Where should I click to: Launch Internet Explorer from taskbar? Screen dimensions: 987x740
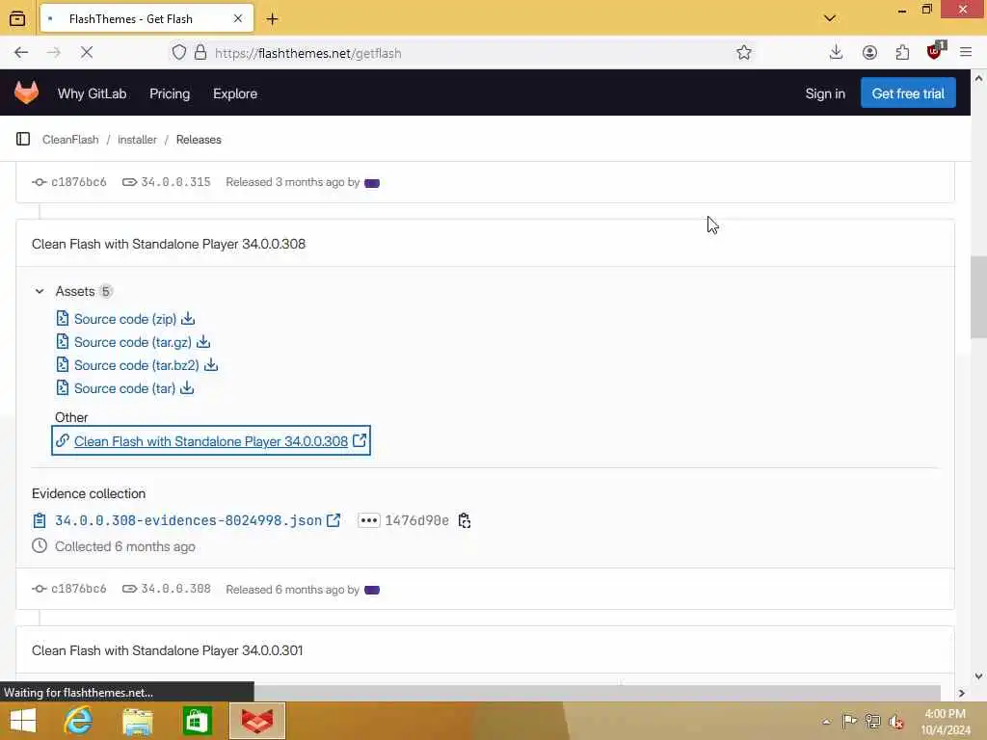tap(78, 721)
